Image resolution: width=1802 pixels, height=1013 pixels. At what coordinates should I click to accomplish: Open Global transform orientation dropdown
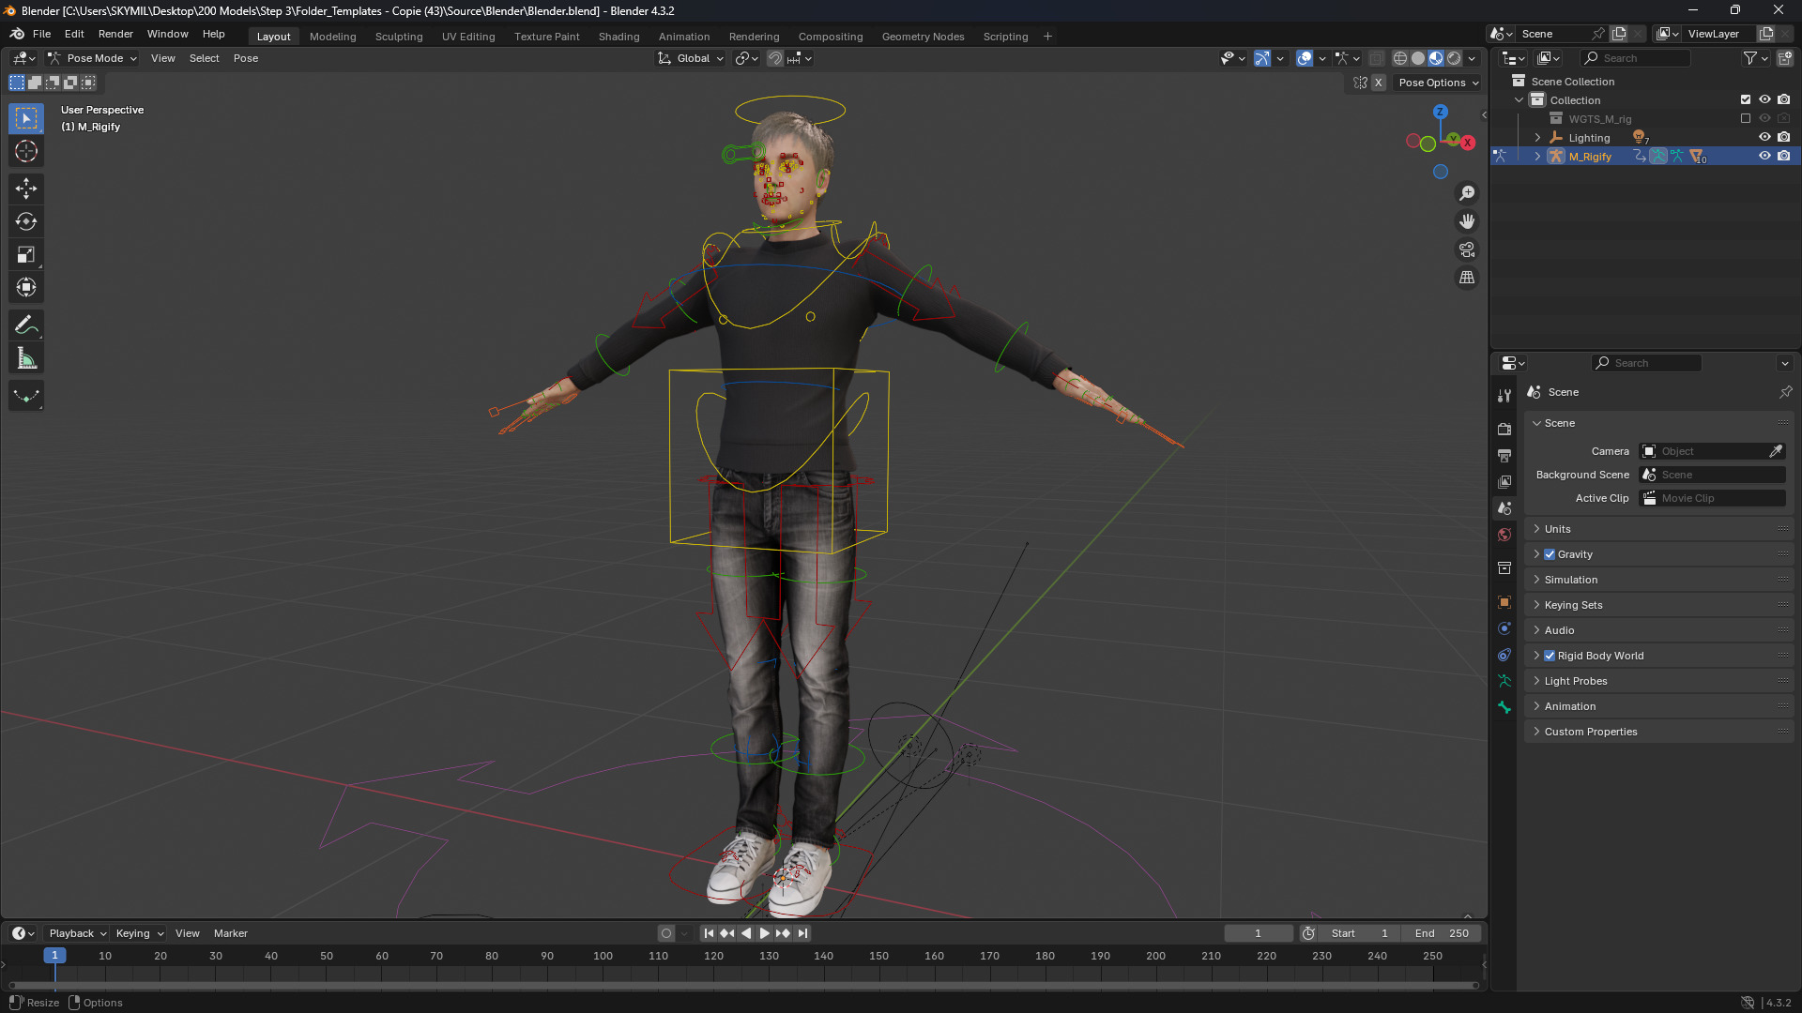[x=690, y=58]
